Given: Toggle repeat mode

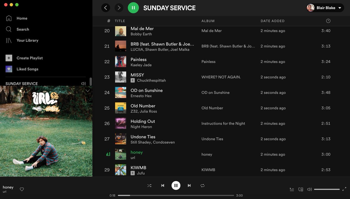Looking at the screenshot, I should point(202,186).
